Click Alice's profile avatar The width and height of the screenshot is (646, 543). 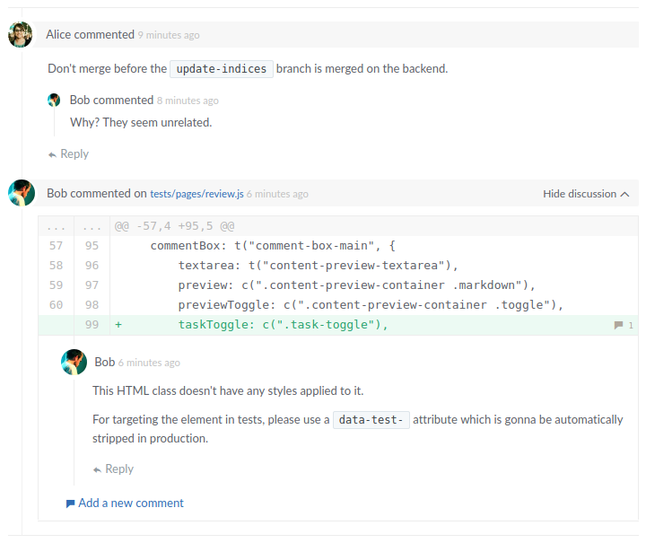click(21, 35)
